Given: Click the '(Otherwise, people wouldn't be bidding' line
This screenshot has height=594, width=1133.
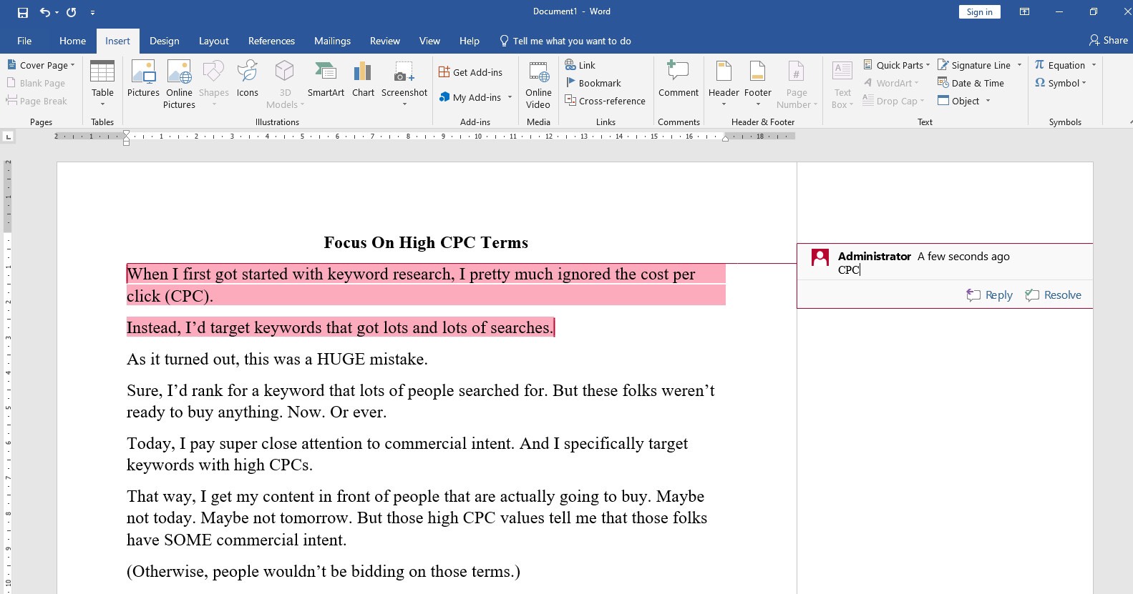Looking at the screenshot, I should (324, 571).
